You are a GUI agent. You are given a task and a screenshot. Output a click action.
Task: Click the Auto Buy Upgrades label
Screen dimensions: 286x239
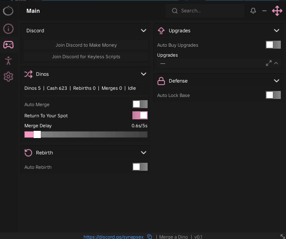click(178, 45)
